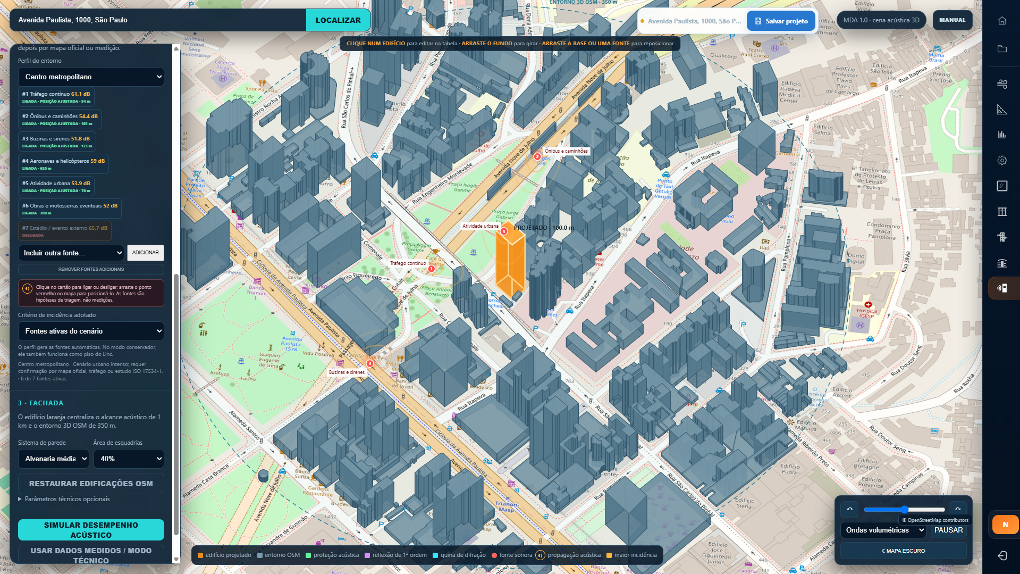Open the wind analysis icon in sidebar
Screen dimensions: 1020x574
point(1002,84)
